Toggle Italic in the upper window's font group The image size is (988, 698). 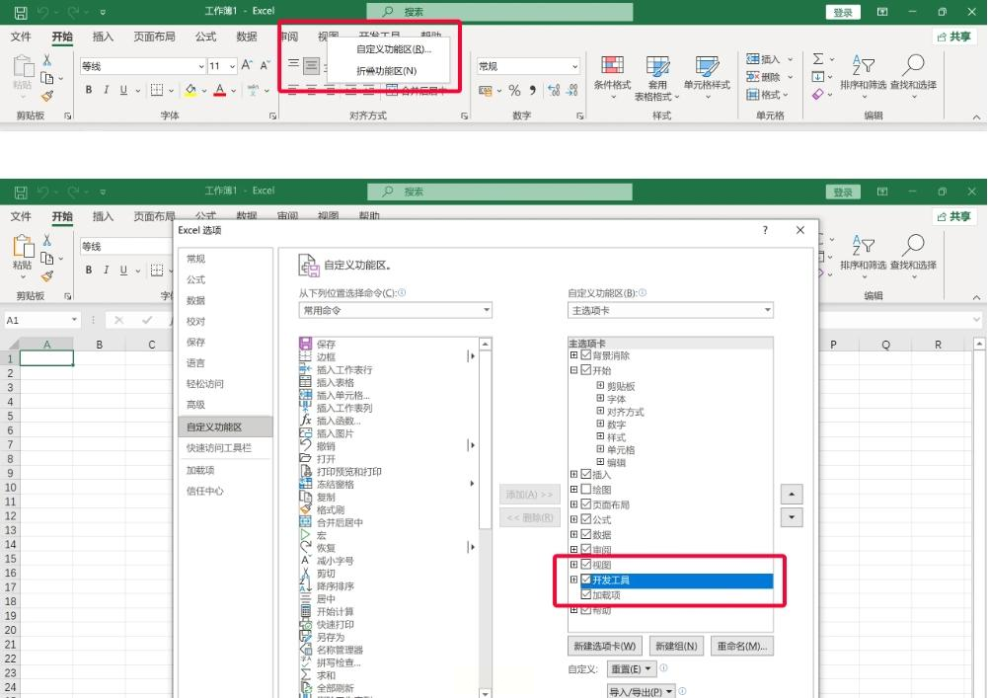click(106, 90)
